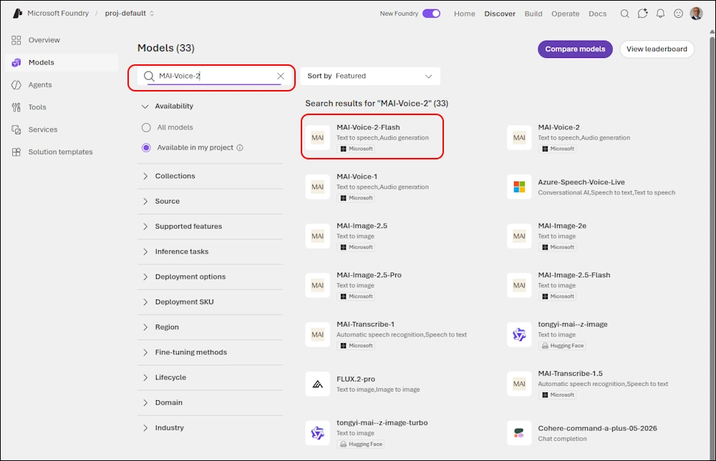Expand the Collections filter
The height and width of the screenshot is (461, 716).
(210, 176)
